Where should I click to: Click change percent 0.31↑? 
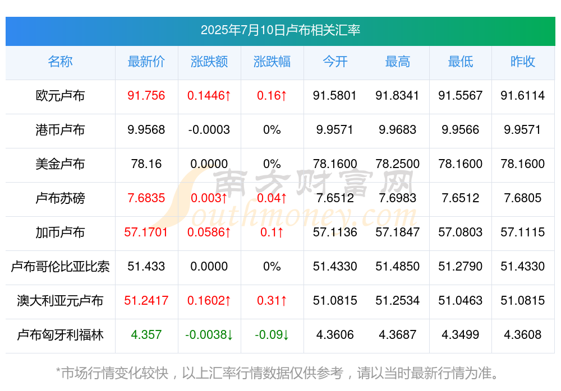pos(272,301)
